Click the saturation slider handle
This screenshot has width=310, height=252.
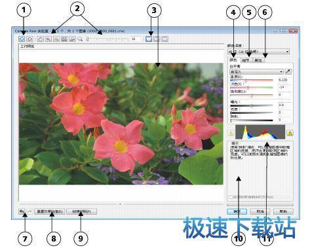click(252, 96)
